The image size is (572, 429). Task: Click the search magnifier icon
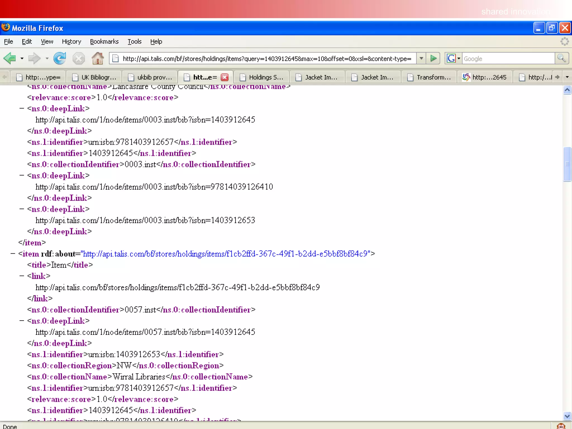(561, 58)
